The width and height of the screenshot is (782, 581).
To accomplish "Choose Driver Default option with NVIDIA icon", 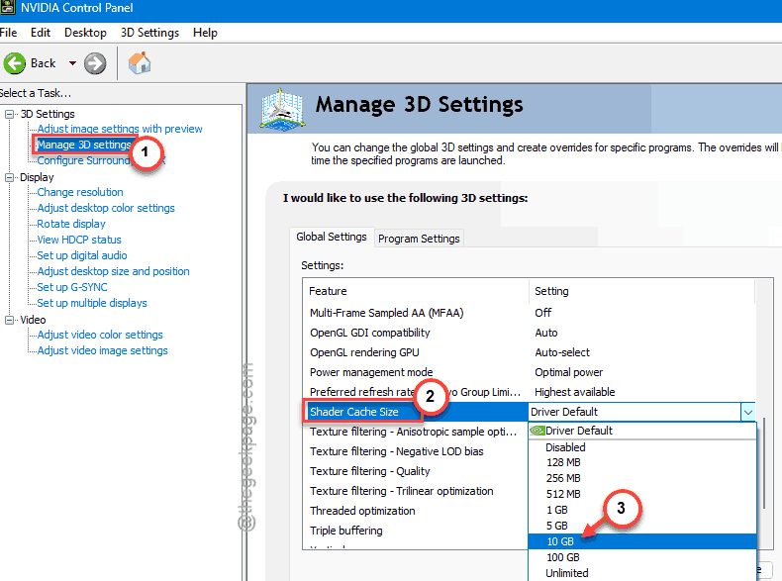I will click(x=642, y=431).
